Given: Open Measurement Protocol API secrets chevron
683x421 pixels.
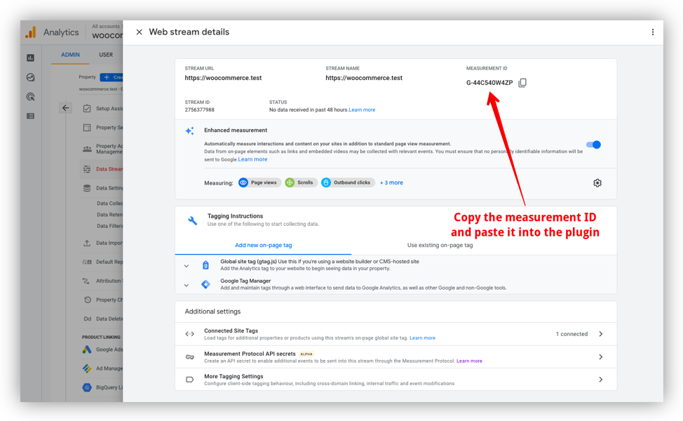Looking at the screenshot, I should click(x=601, y=357).
